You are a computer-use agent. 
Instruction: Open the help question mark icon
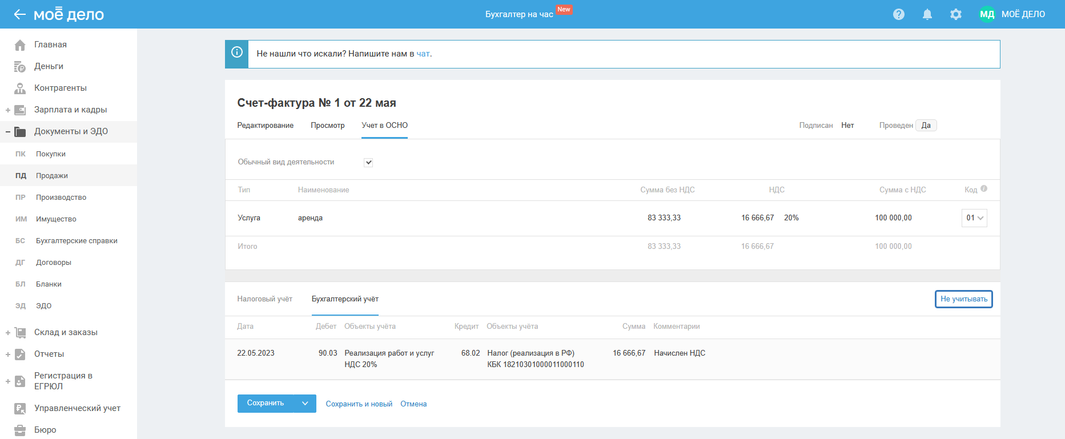click(x=899, y=14)
